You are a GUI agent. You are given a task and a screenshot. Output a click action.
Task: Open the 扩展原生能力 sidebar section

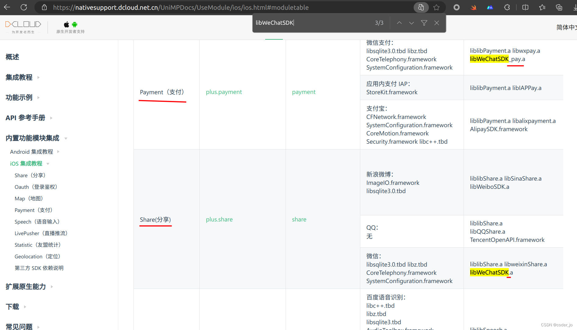click(26, 287)
